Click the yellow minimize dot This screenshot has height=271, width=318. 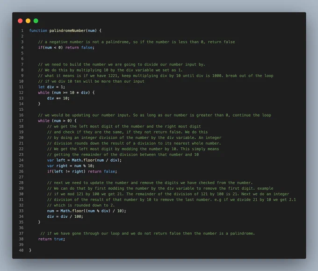tap(28, 21)
